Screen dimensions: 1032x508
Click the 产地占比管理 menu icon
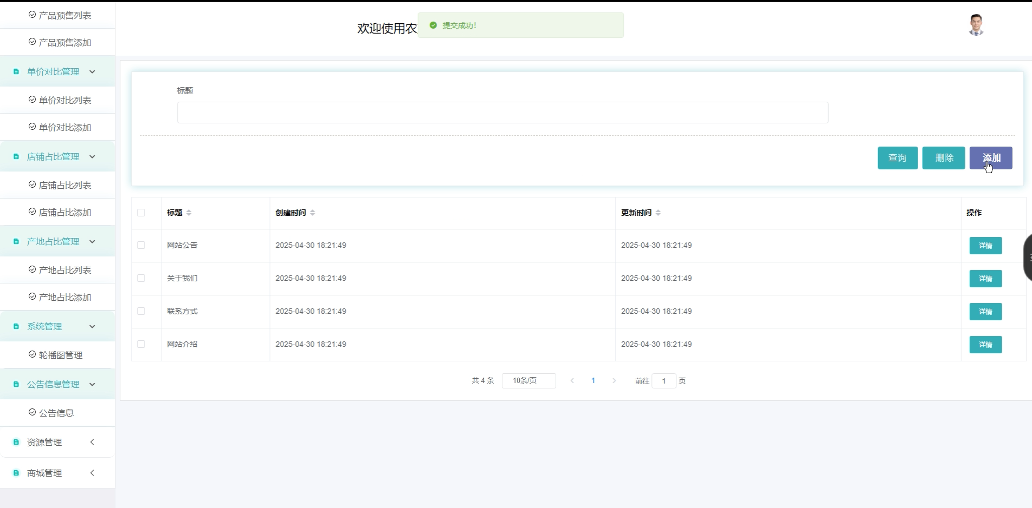[x=16, y=241]
